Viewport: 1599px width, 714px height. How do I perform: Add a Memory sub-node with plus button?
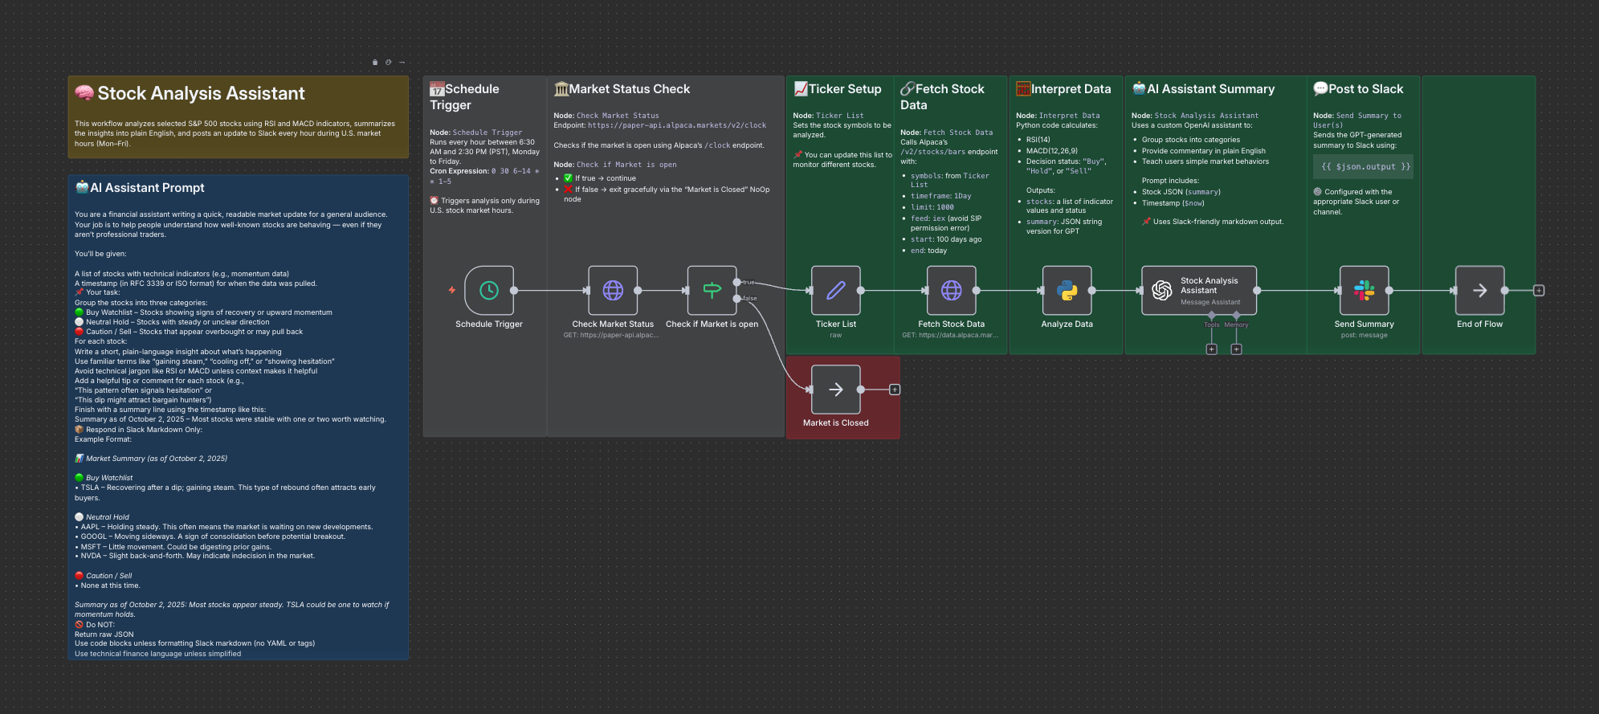point(1237,349)
